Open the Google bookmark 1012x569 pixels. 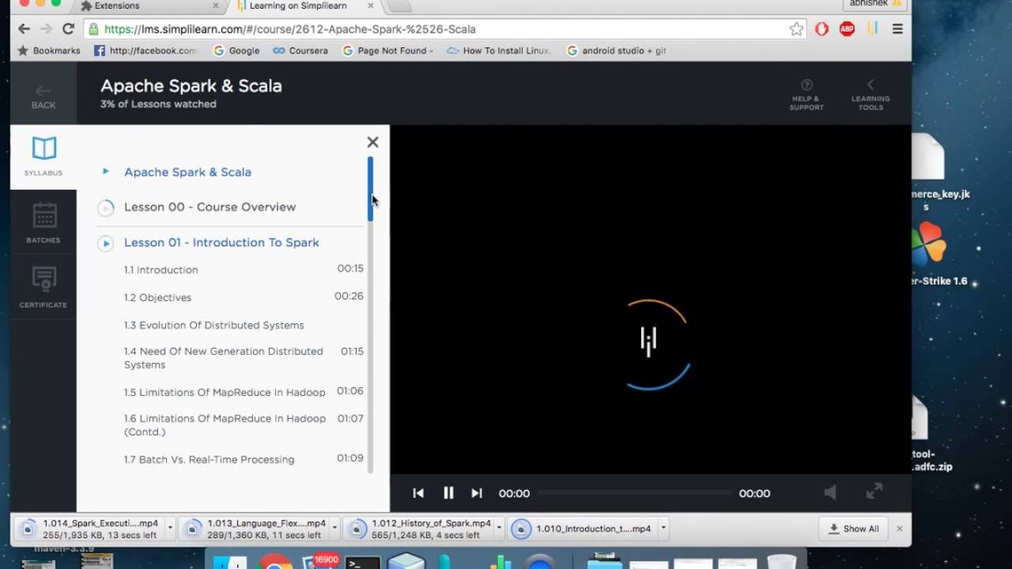point(236,51)
